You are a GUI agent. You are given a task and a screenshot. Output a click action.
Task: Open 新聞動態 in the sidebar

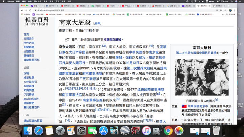pos(29,47)
